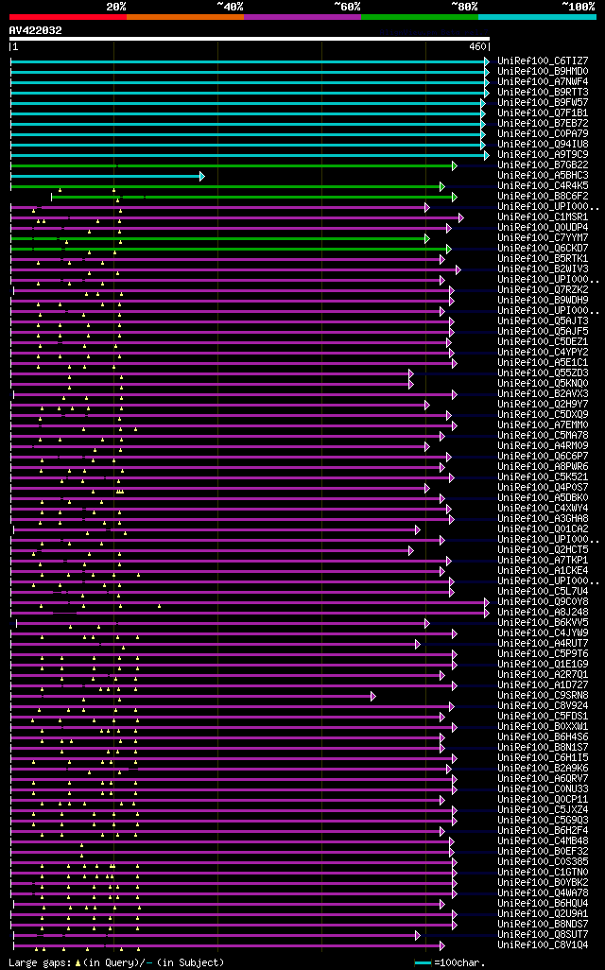
Task: Click purple alignment bar for UniRef100_A8J248
Action: (x=248, y=613)
